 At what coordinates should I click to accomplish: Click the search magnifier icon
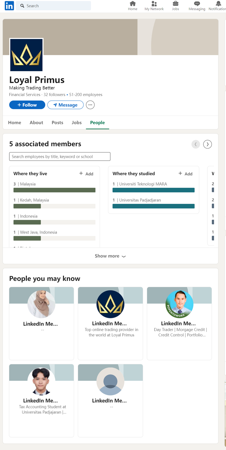[x=22, y=6]
